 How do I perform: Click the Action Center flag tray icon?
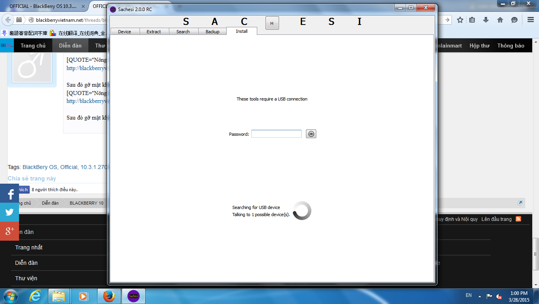(489, 296)
